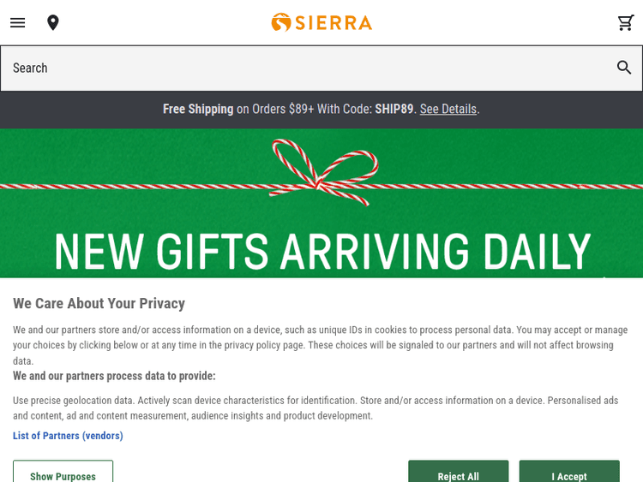Open List of Partners (vendors) link
Image resolution: width=643 pixels, height=482 pixels.
68,436
